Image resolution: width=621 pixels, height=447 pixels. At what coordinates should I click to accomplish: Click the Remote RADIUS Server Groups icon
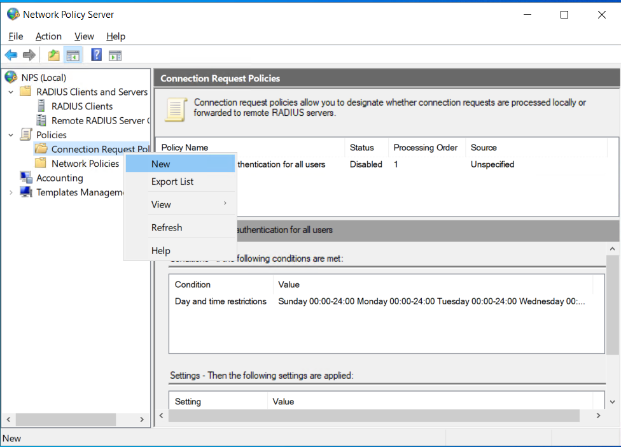click(41, 120)
